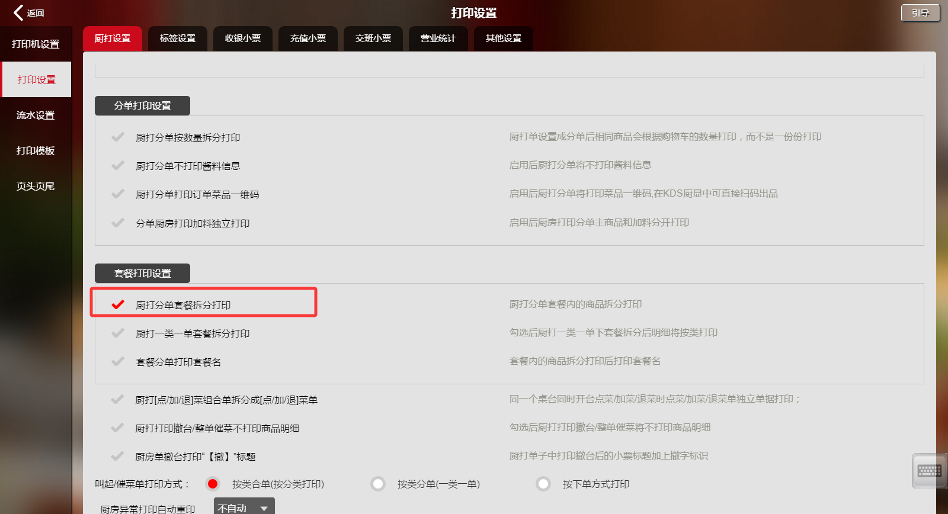Open 页头页尾 in the sidebar
Viewport: 948px width, 514px height.
coord(36,187)
